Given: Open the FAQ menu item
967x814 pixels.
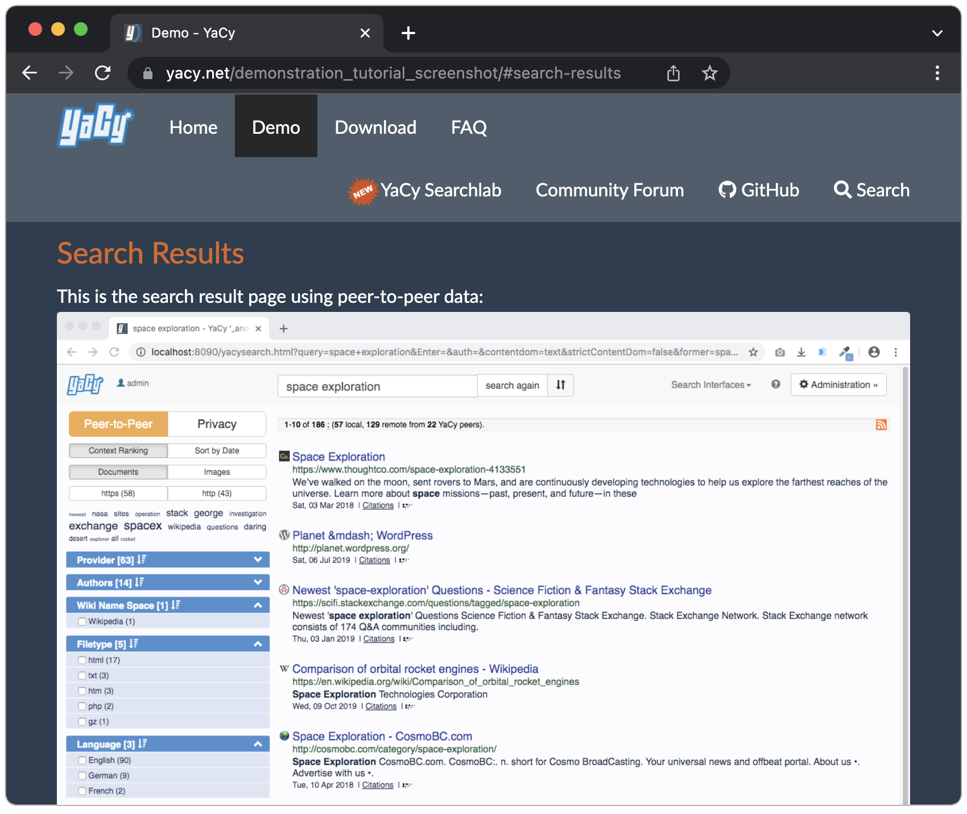Looking at the screenshot, I should tap(469, 127).
